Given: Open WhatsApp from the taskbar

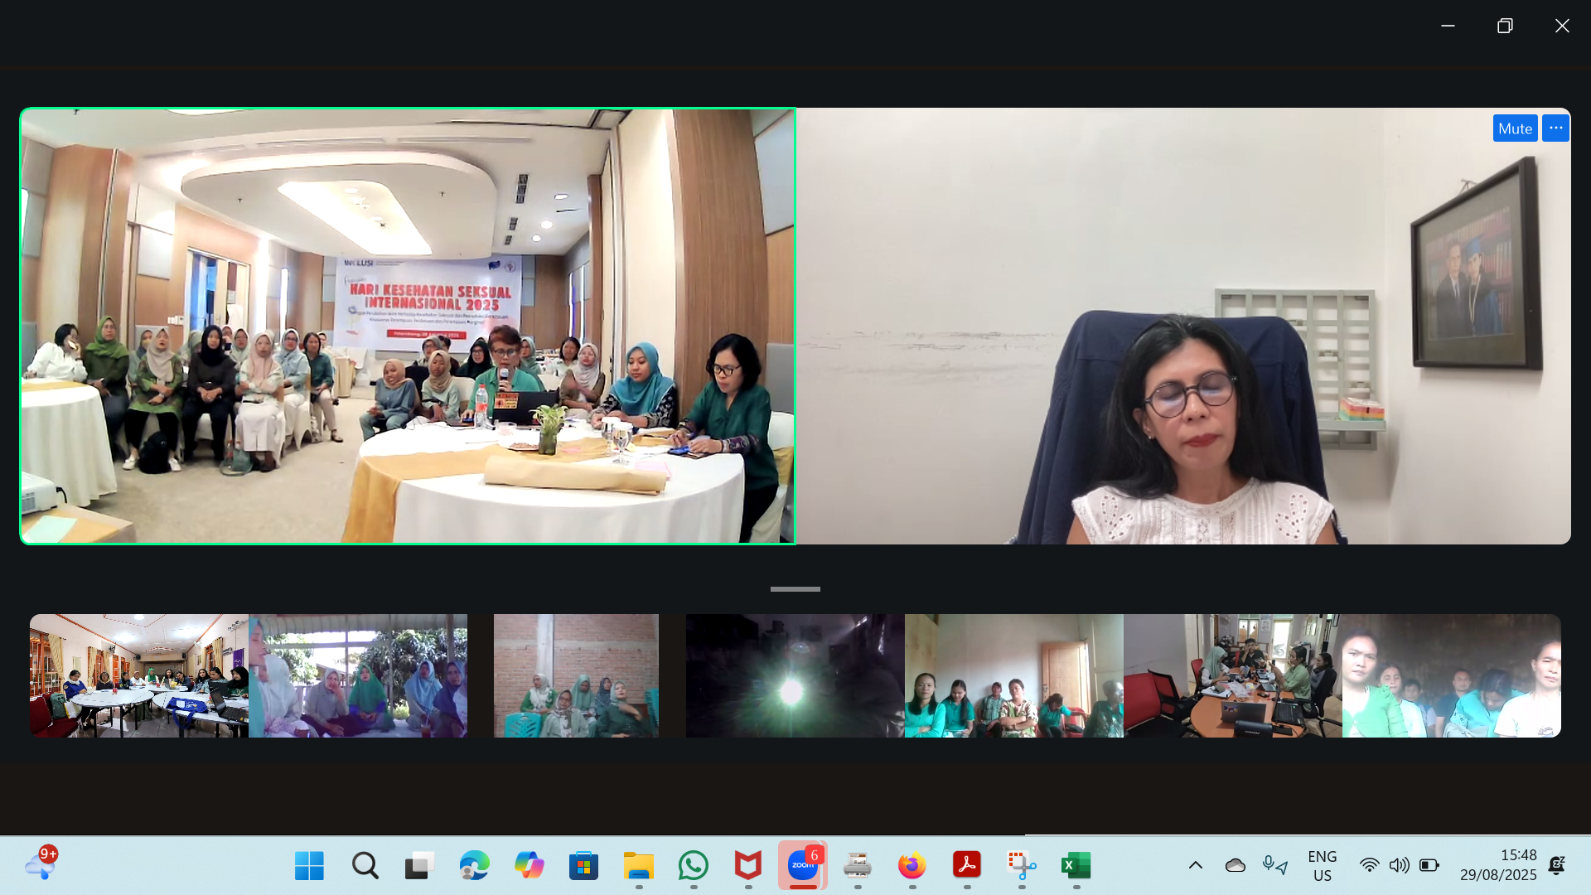Looking at the screenshot, I should 694,866.
